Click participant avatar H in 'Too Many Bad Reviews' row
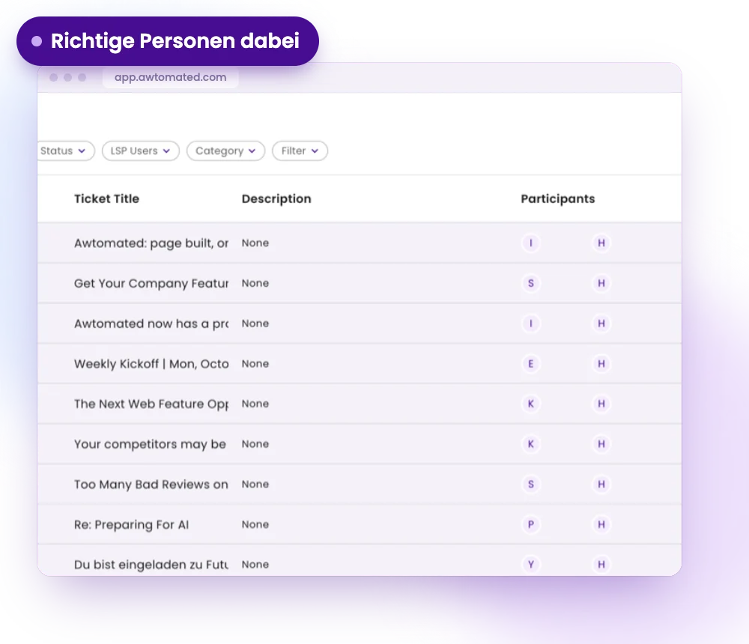This screenshot has width=749, height=644. click(x=601, y=484)
